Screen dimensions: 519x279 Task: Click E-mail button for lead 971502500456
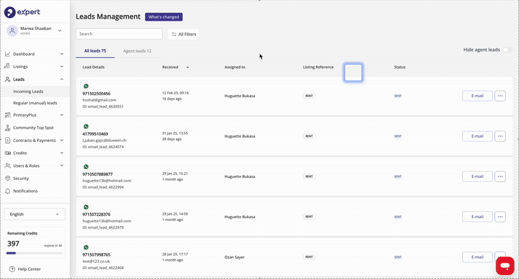click(x=477, y=96)
